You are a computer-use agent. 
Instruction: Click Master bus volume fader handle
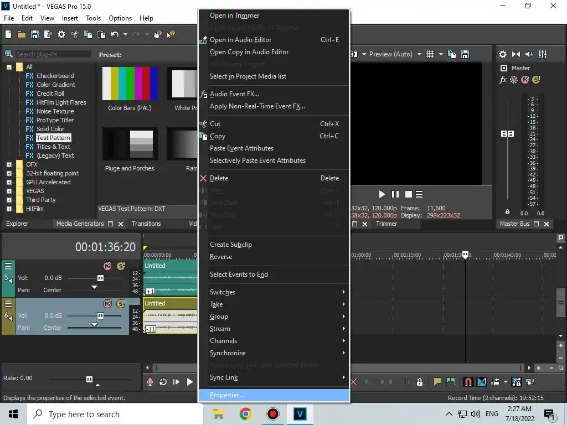tap(507, 134)
